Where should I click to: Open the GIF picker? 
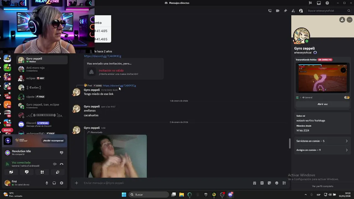[x=262, y=183]
